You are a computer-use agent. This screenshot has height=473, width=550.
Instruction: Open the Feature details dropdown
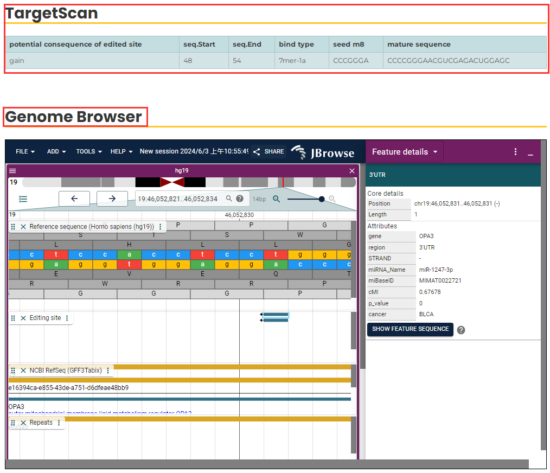[x=405, y=152]
